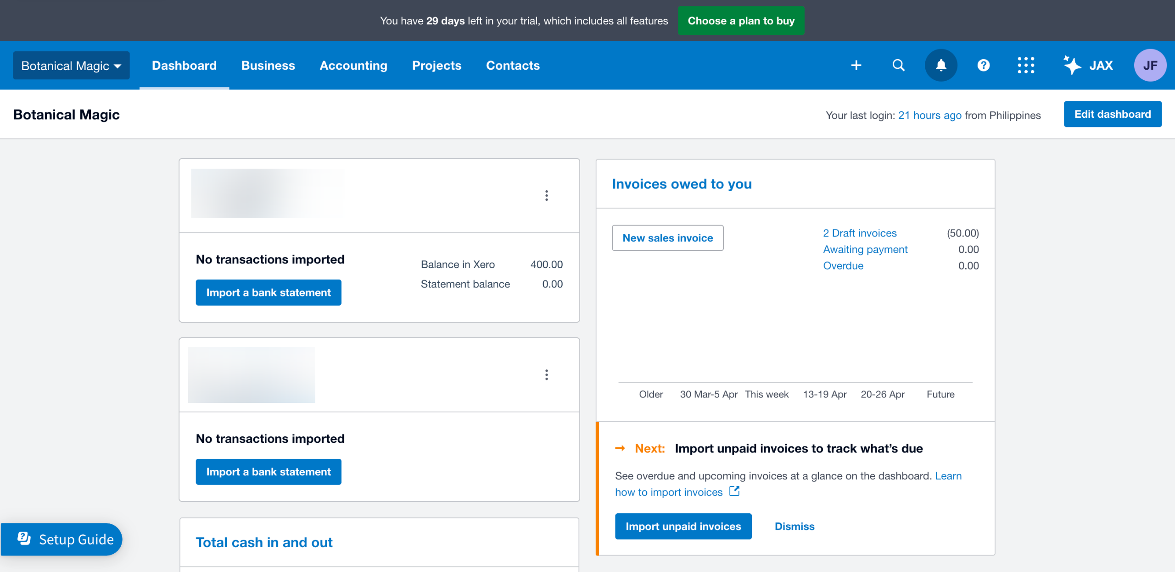Click the Edit dashboard button
This screenshot has height=572, width=1175.
(1113, 114)
